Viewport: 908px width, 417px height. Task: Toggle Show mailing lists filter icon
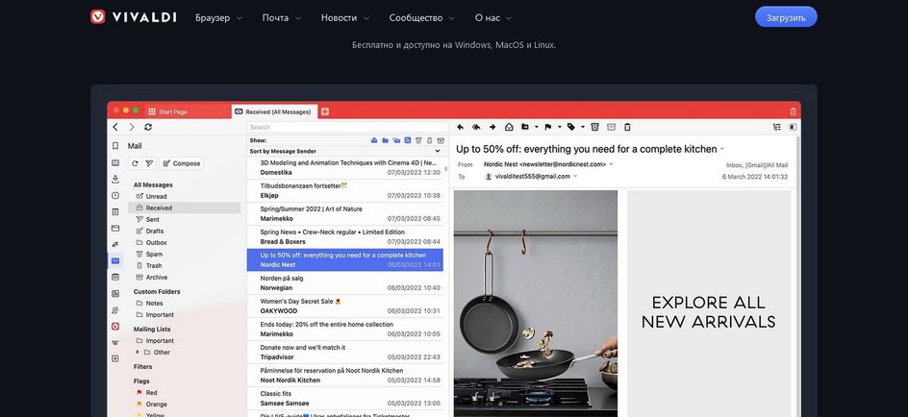[x=396, y=140]
